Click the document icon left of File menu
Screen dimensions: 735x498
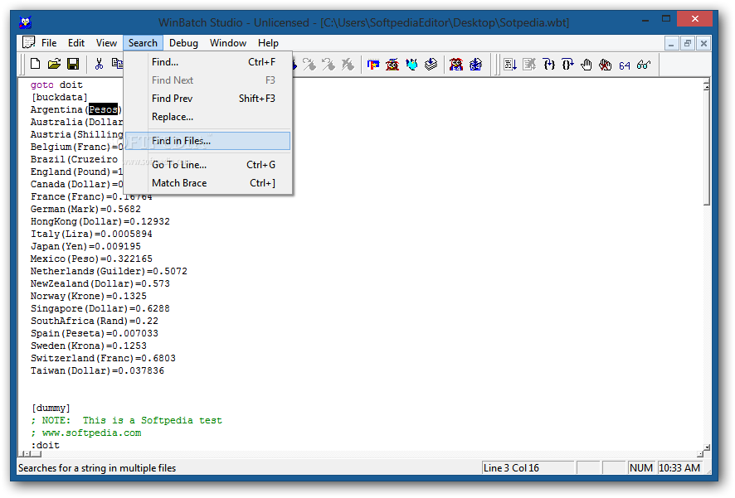point(28,42)
